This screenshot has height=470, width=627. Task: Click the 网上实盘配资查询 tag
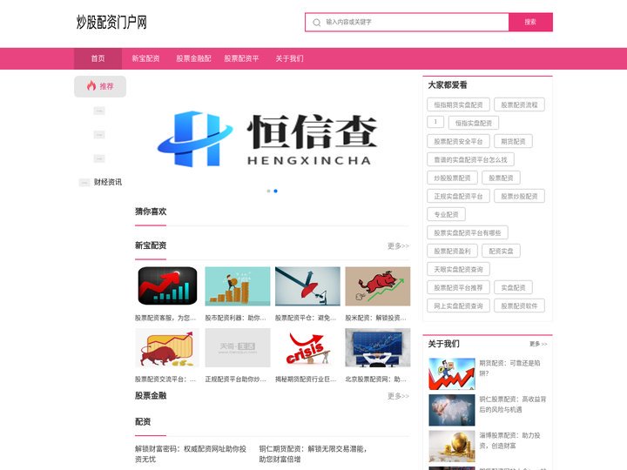(x=458, y=305)
